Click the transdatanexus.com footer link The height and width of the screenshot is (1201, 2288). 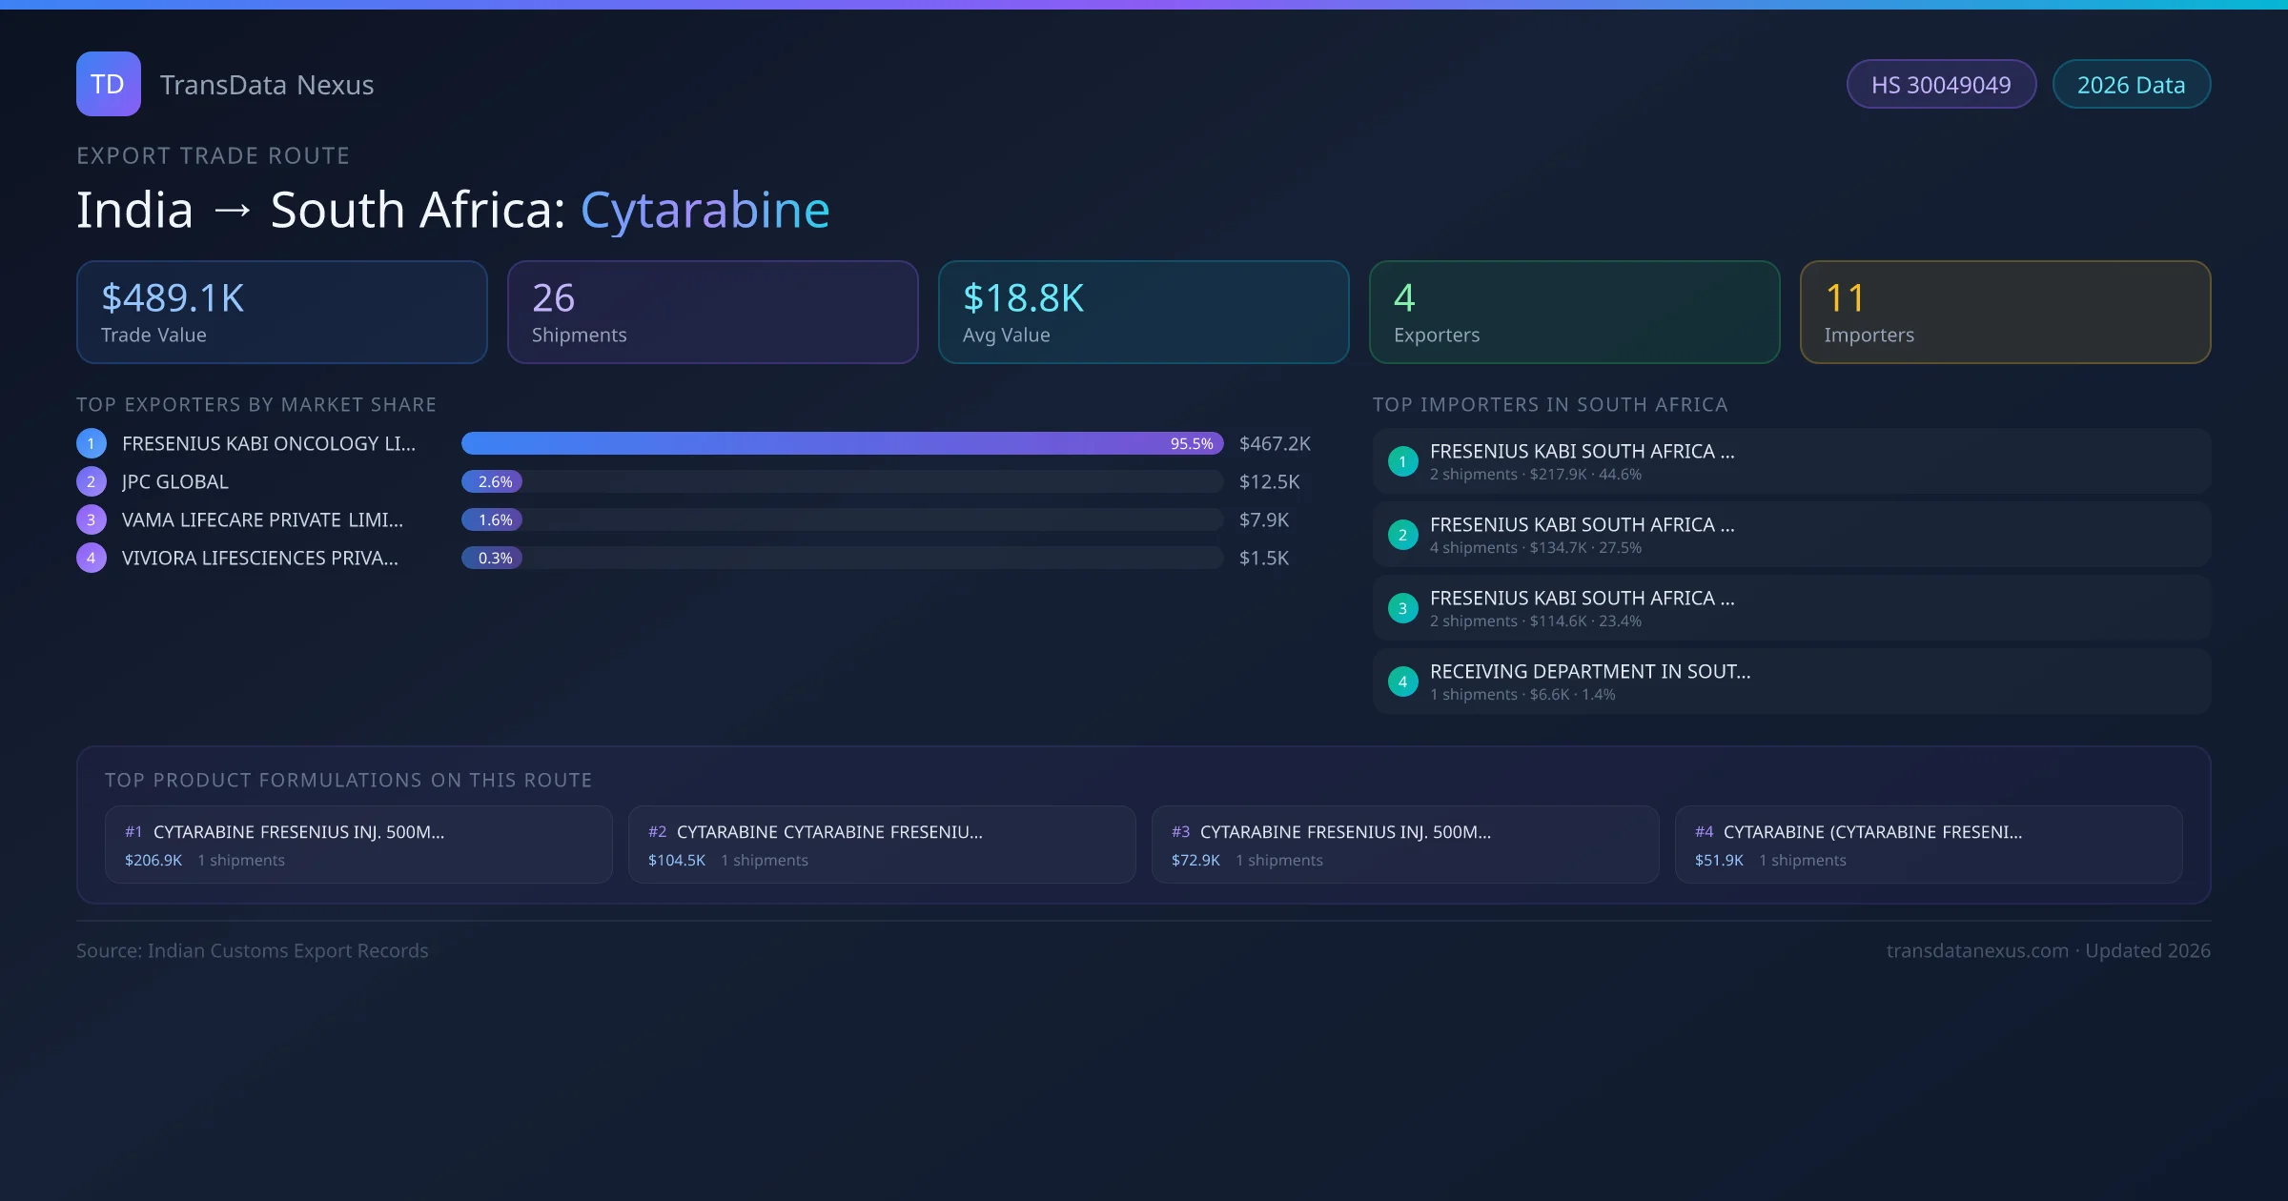pyautogui.click(x=1977, y=950)
